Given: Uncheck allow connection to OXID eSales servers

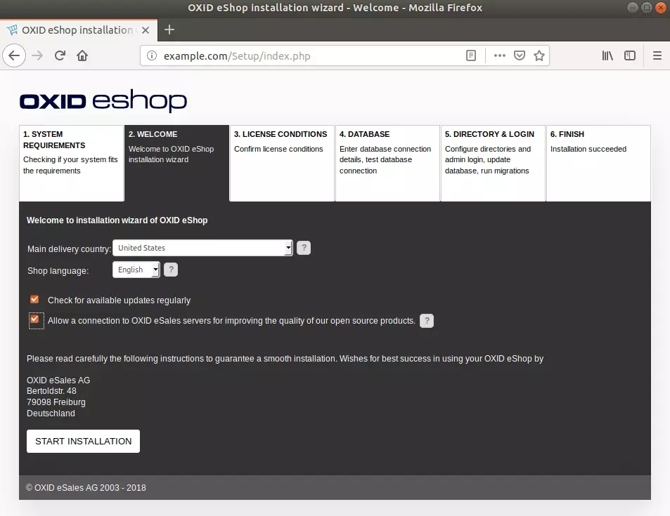Looking at the screenshot, I should tap(35, 319).
